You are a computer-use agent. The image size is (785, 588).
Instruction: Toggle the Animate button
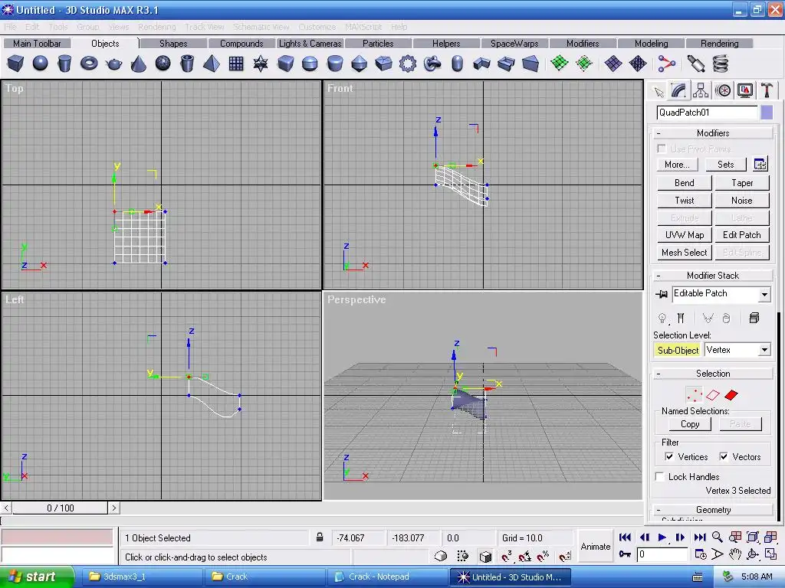(x=595, y=547)
